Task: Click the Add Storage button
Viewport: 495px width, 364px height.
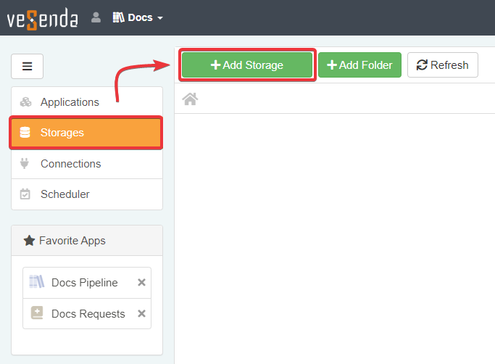Action: tap(247, 65)
